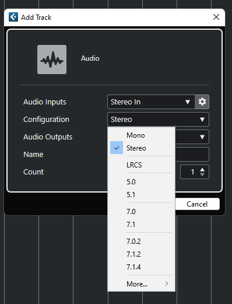
Task: Click the Cancel button
Action: coord(197,204)
